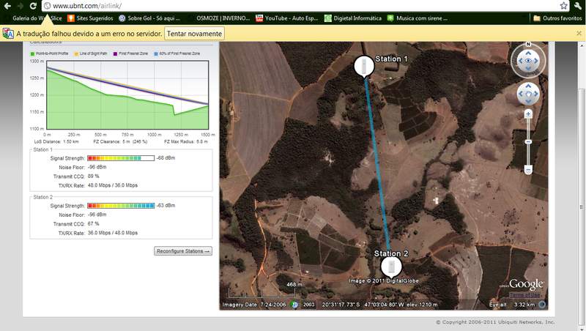Image resolution: width=586 pixels, height=331 pixels.
Task: Zoom out with the minus button at the slider bottom
Action: point(528,170)
